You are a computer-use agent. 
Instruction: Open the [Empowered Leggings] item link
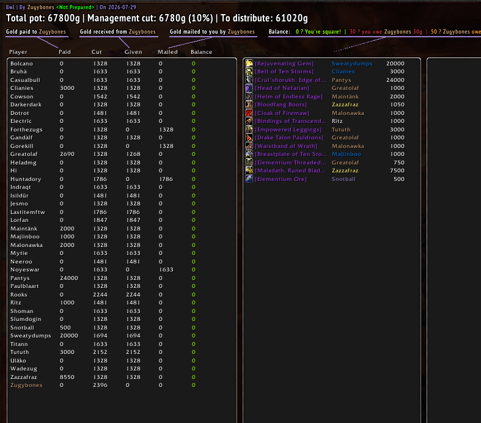(288, 130)
